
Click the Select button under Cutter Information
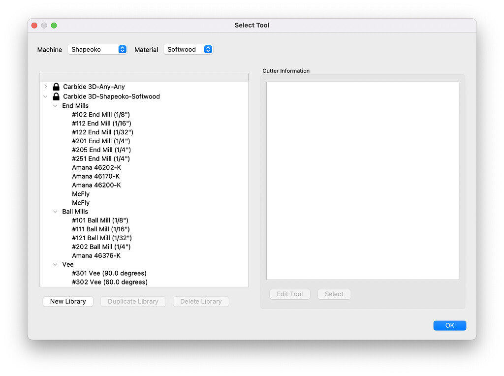point(334,294)
